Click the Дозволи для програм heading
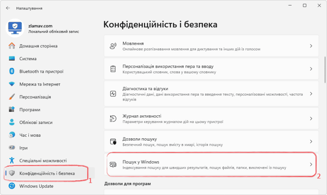 point(127,184)
